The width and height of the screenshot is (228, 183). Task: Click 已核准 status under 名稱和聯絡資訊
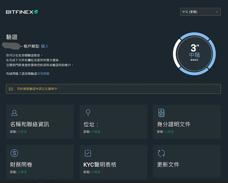click(x=22, y=131)
